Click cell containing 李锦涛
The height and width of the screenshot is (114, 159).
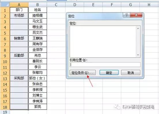(x=38, y=101)
